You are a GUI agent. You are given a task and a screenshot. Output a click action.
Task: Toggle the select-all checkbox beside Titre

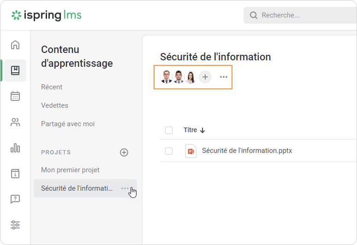tap(169, 130)
